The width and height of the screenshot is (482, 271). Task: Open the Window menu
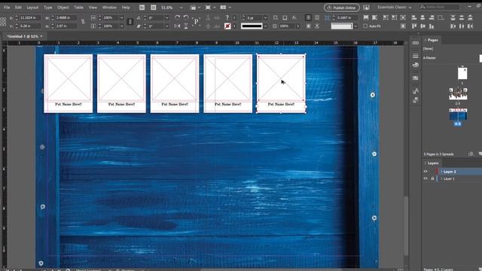[x=109, y=8]
